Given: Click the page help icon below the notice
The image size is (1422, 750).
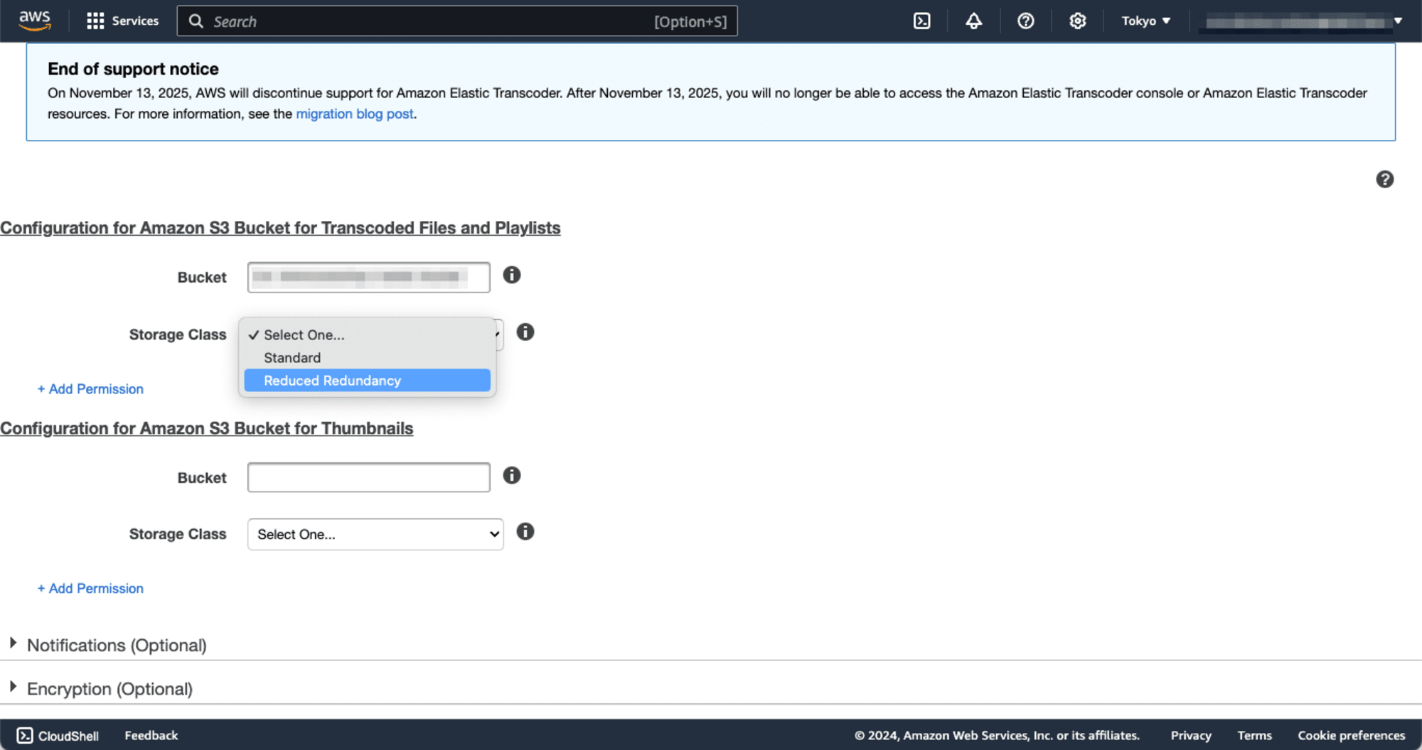Looking at the screenshot, I should 1384,180.
